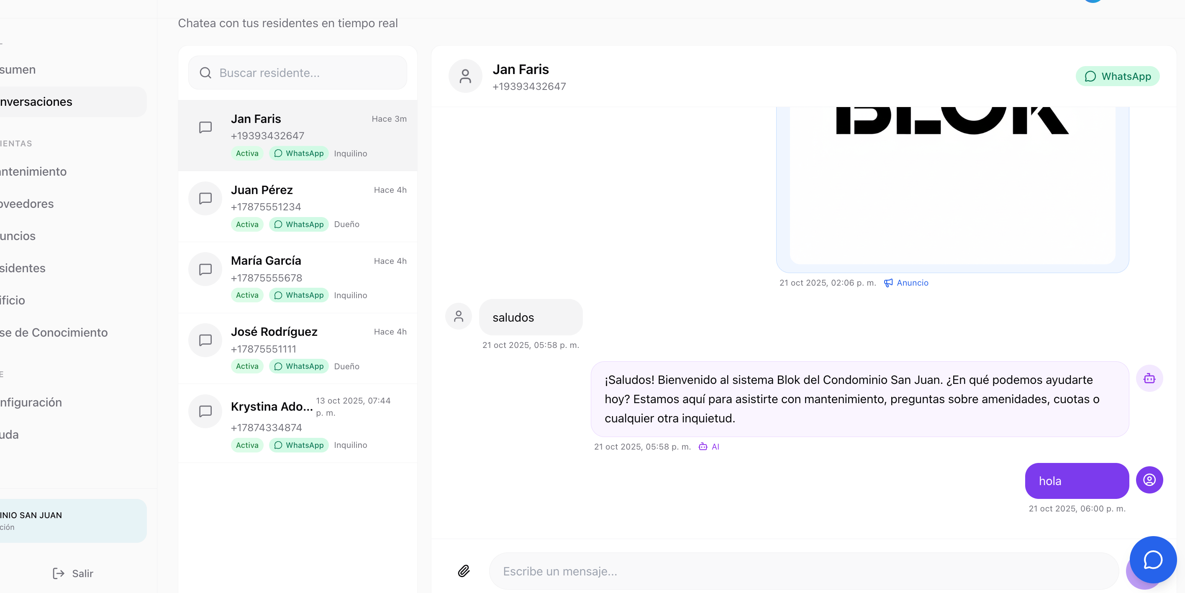Click the paperclip attachment icon
1185x593 pixels.
click(464, 571)
